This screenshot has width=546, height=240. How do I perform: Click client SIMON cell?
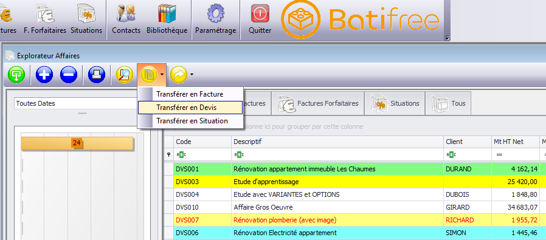[468, 233]
